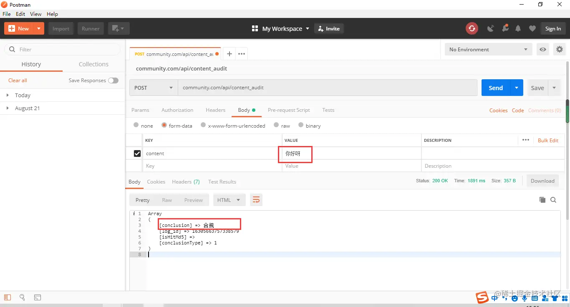570x307 pixels.
Task: Toggle line wrap in the response viewer
Action: pyautogui.click(x=256, y=200)
